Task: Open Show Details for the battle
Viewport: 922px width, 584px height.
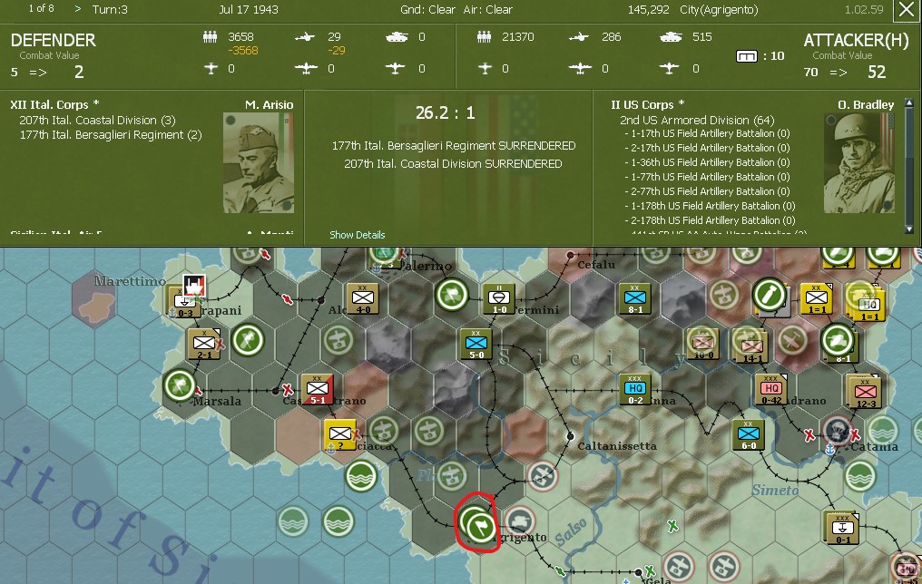Action: (357, 235)
